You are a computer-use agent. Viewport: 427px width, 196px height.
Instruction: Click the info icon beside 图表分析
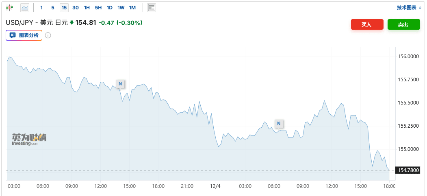pyautogui.click(x=48, y=35)
